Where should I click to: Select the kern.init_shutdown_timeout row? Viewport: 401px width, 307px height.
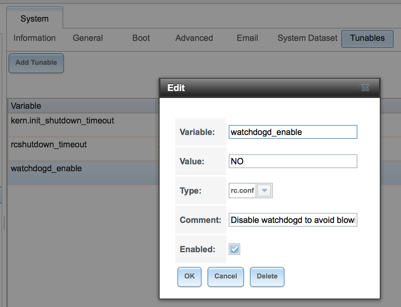(x=82, y=125)
